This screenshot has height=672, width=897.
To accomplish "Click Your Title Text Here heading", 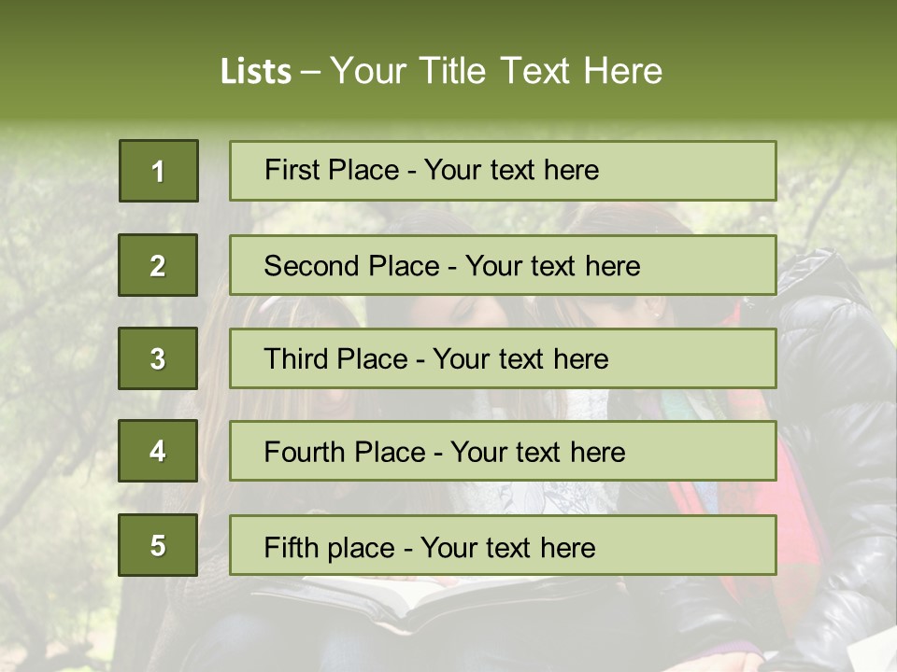I will click(x=496, y=71).
